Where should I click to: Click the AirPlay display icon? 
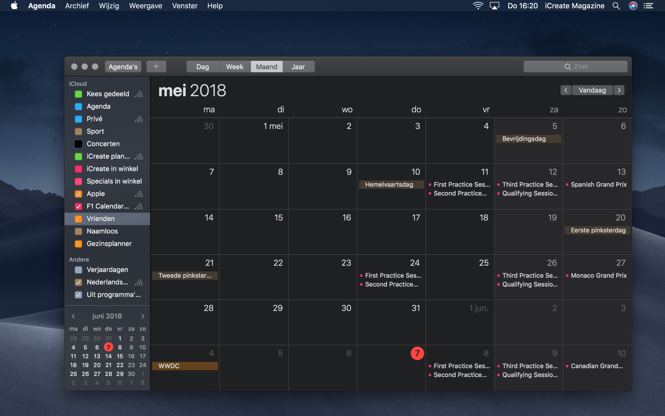pos(494,6)
